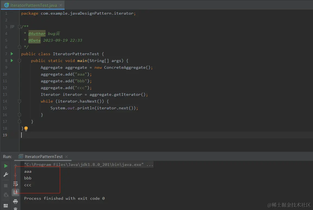This screenshot has width=313, height=210.
Task: Click the lightbulb on line 18
Action: (26, 129)
